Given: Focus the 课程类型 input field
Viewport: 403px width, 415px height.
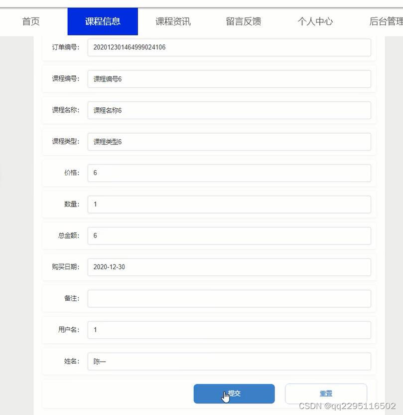Looking at the screenshot, I should pyautogui.click(x=229, y=142).
